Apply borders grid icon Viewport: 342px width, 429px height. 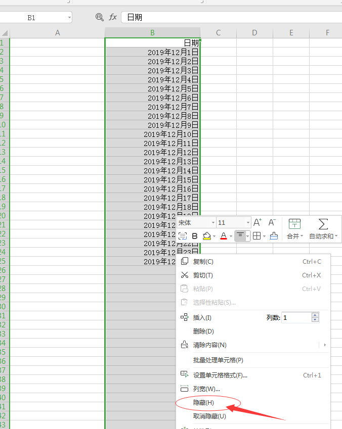pos(257,236)
